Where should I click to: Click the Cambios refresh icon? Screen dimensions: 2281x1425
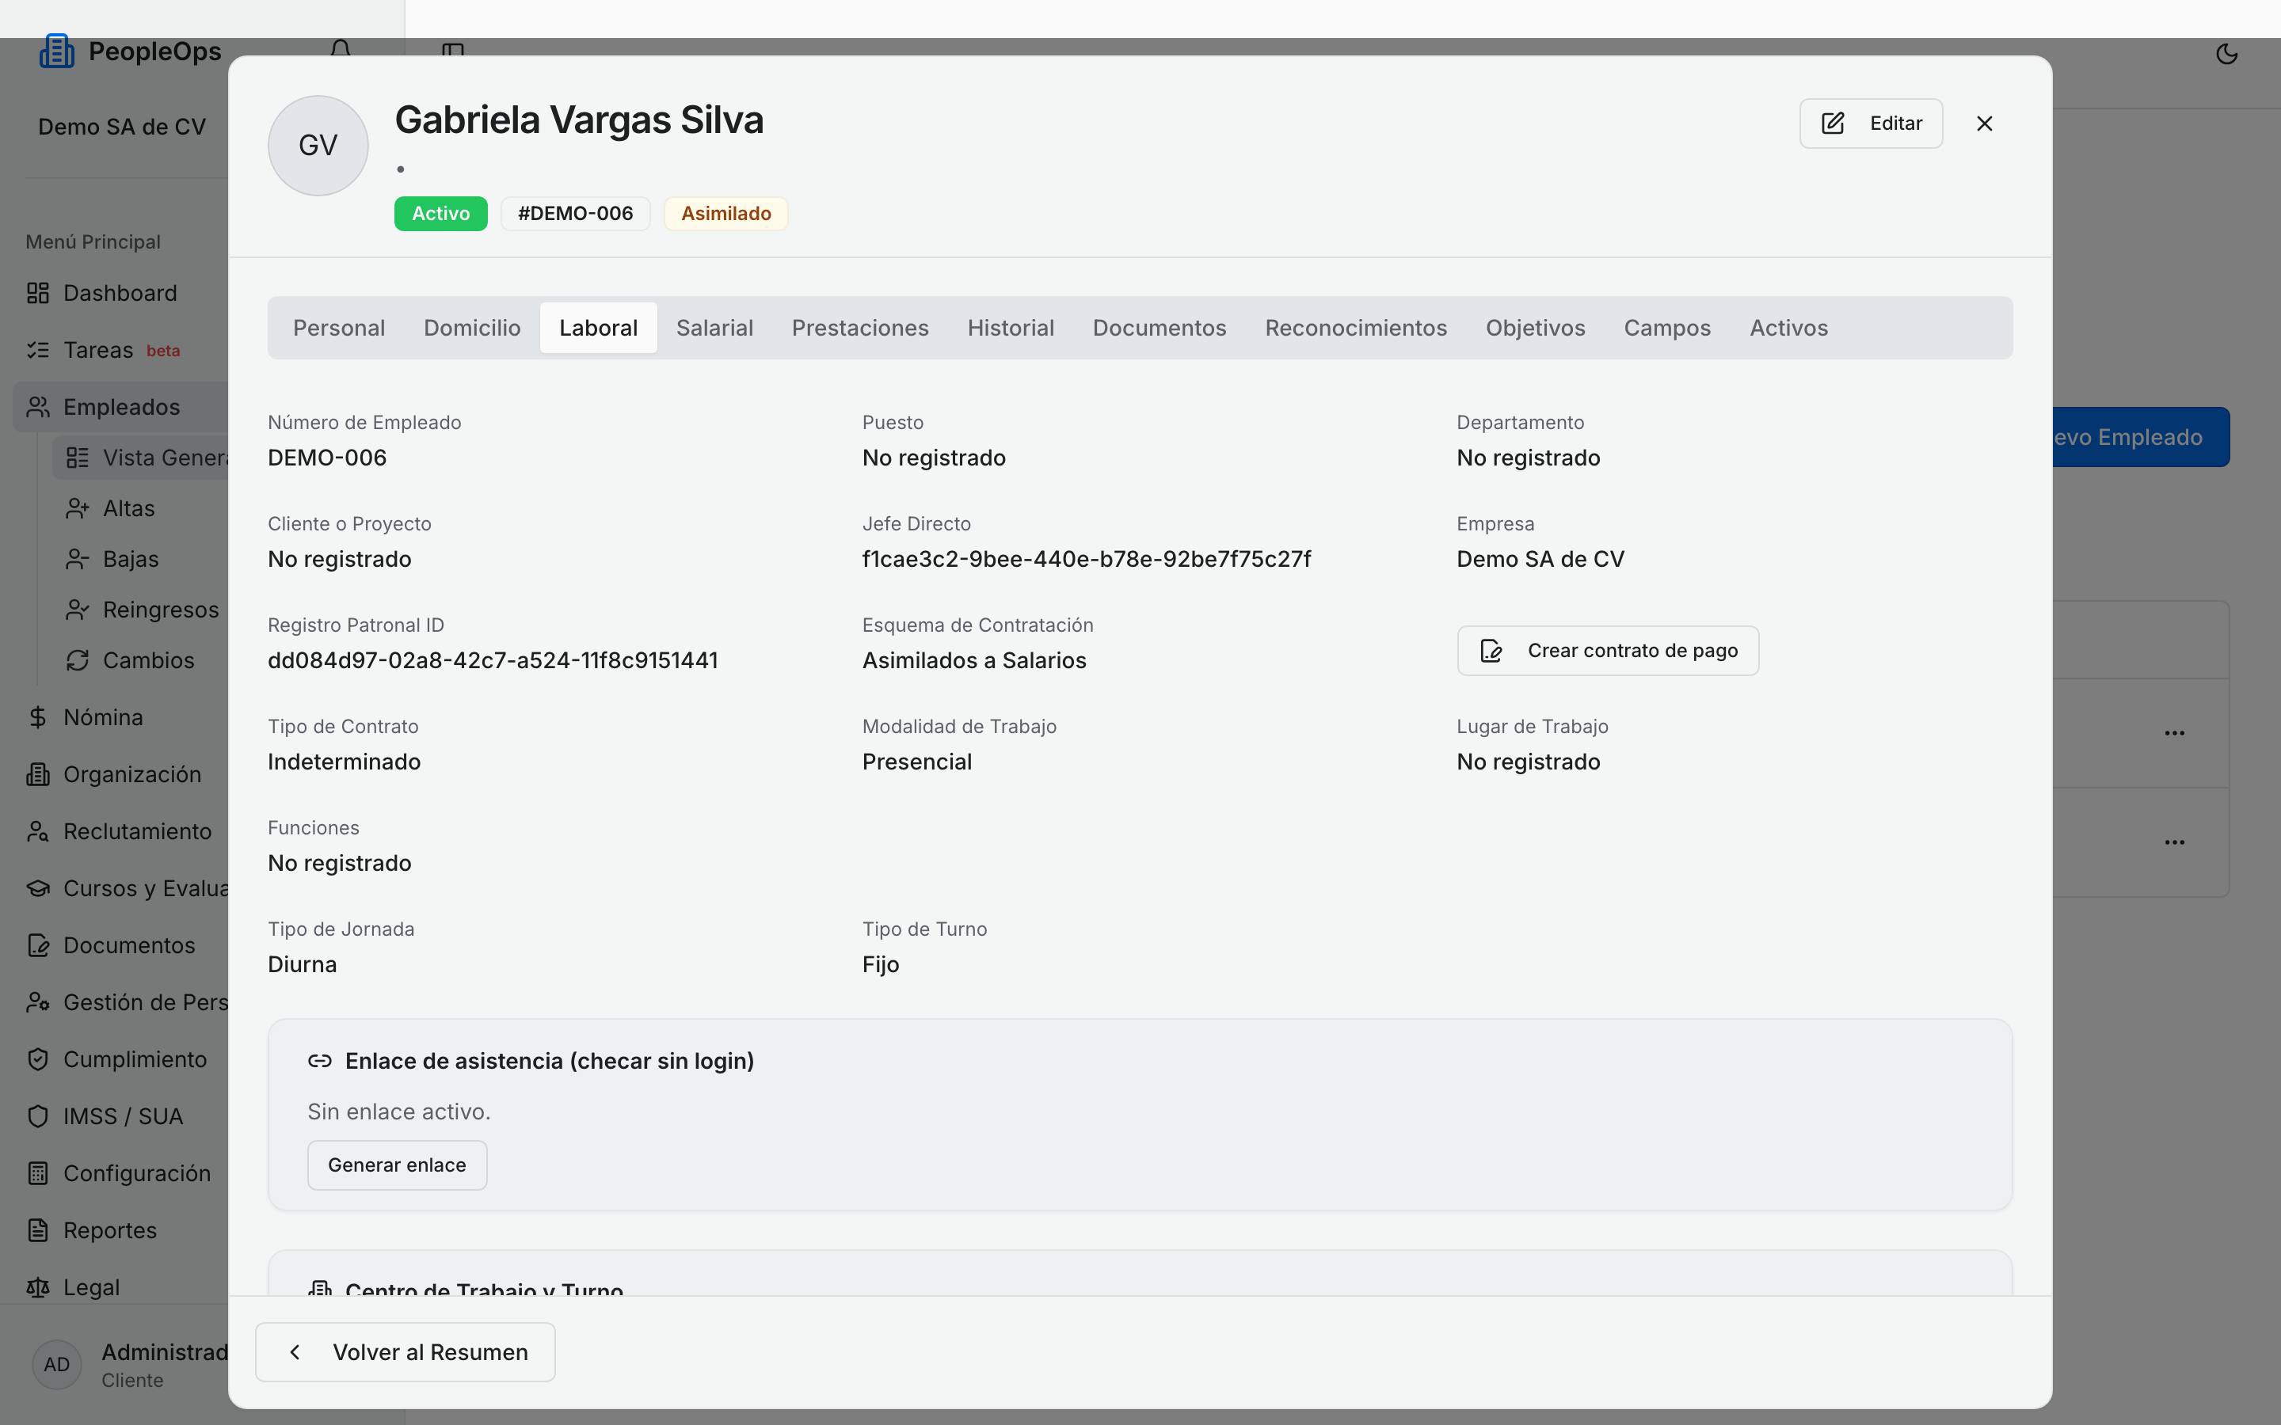pyautogui.click(x=78, y=661)
